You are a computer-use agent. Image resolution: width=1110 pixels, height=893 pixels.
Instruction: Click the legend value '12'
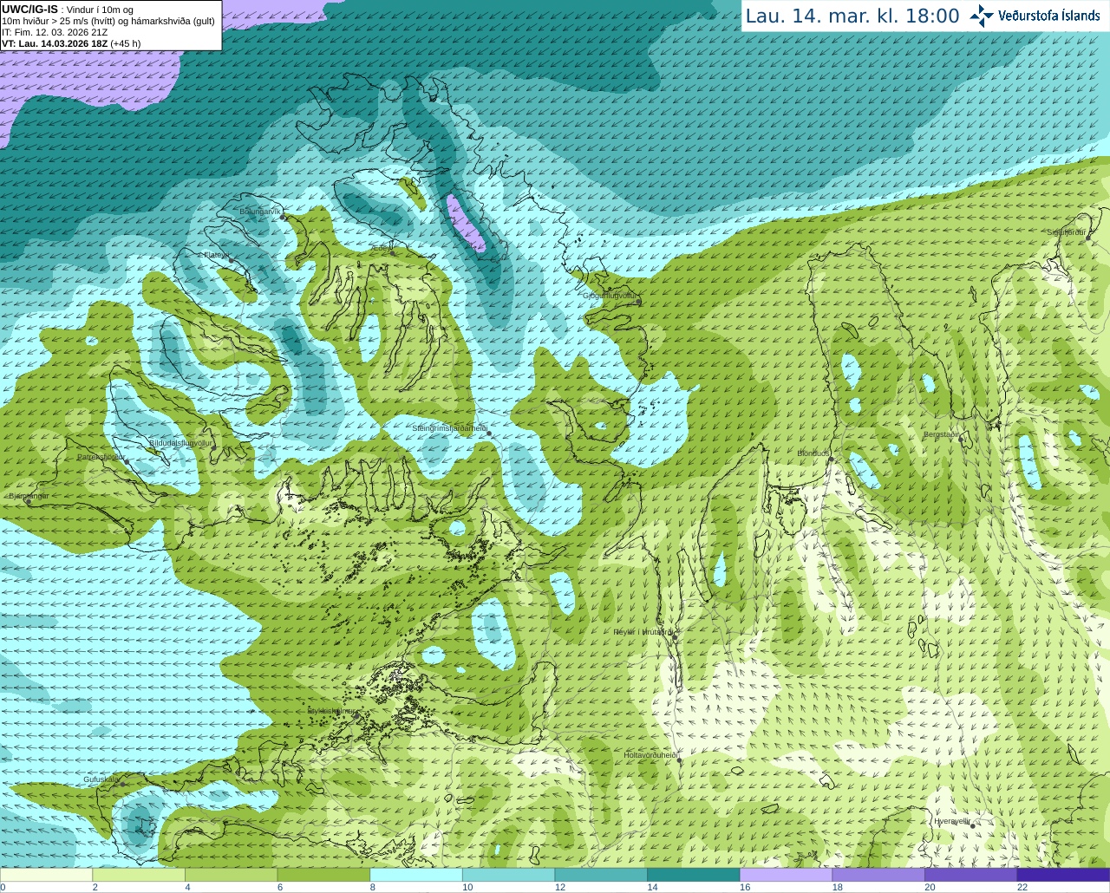pos(560,887)
